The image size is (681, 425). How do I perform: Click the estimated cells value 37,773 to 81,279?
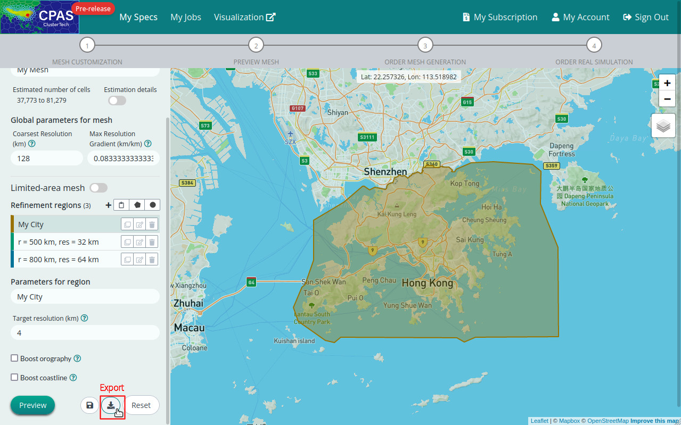42,100
